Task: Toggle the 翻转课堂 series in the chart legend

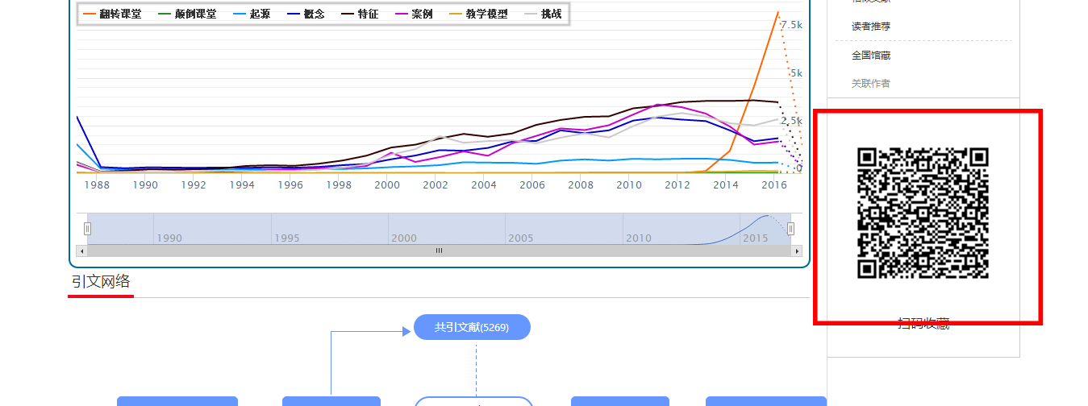Action: click(x=111, y=14)
